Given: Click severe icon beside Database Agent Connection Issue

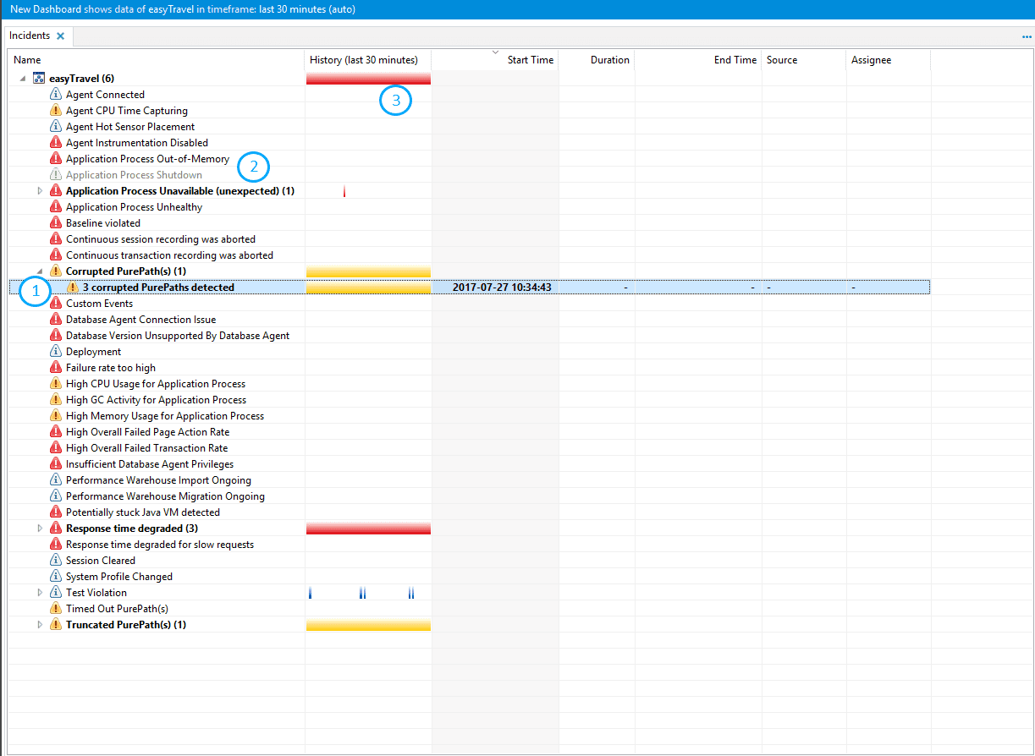Looking at the screenshot, I should click(56, 320).
